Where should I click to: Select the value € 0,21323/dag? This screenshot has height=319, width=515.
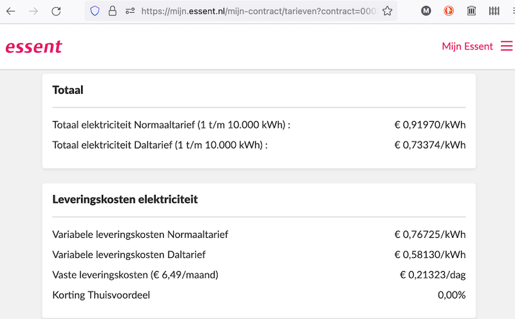tap(433, 275)
